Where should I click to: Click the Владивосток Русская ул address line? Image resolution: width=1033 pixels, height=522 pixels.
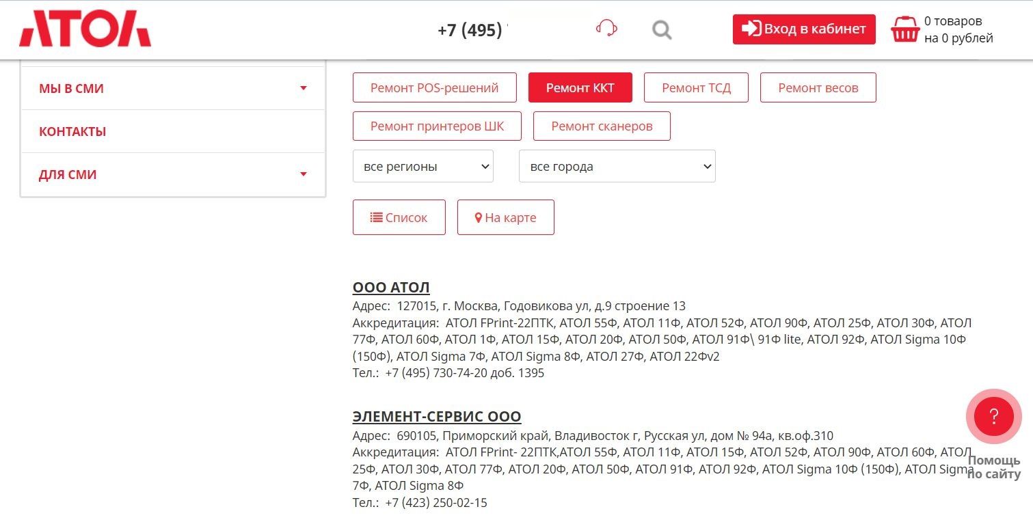[x=593, y=436]
